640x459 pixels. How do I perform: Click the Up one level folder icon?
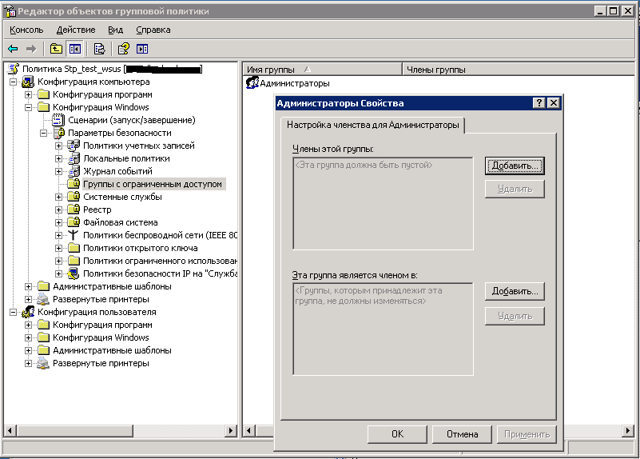56,49
